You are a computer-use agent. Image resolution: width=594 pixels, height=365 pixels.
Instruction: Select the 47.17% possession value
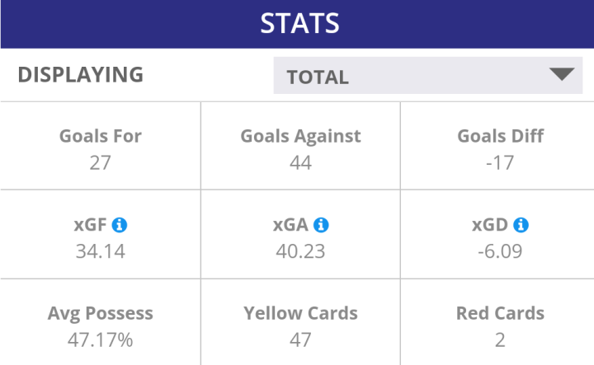click(x=100, y=339)
